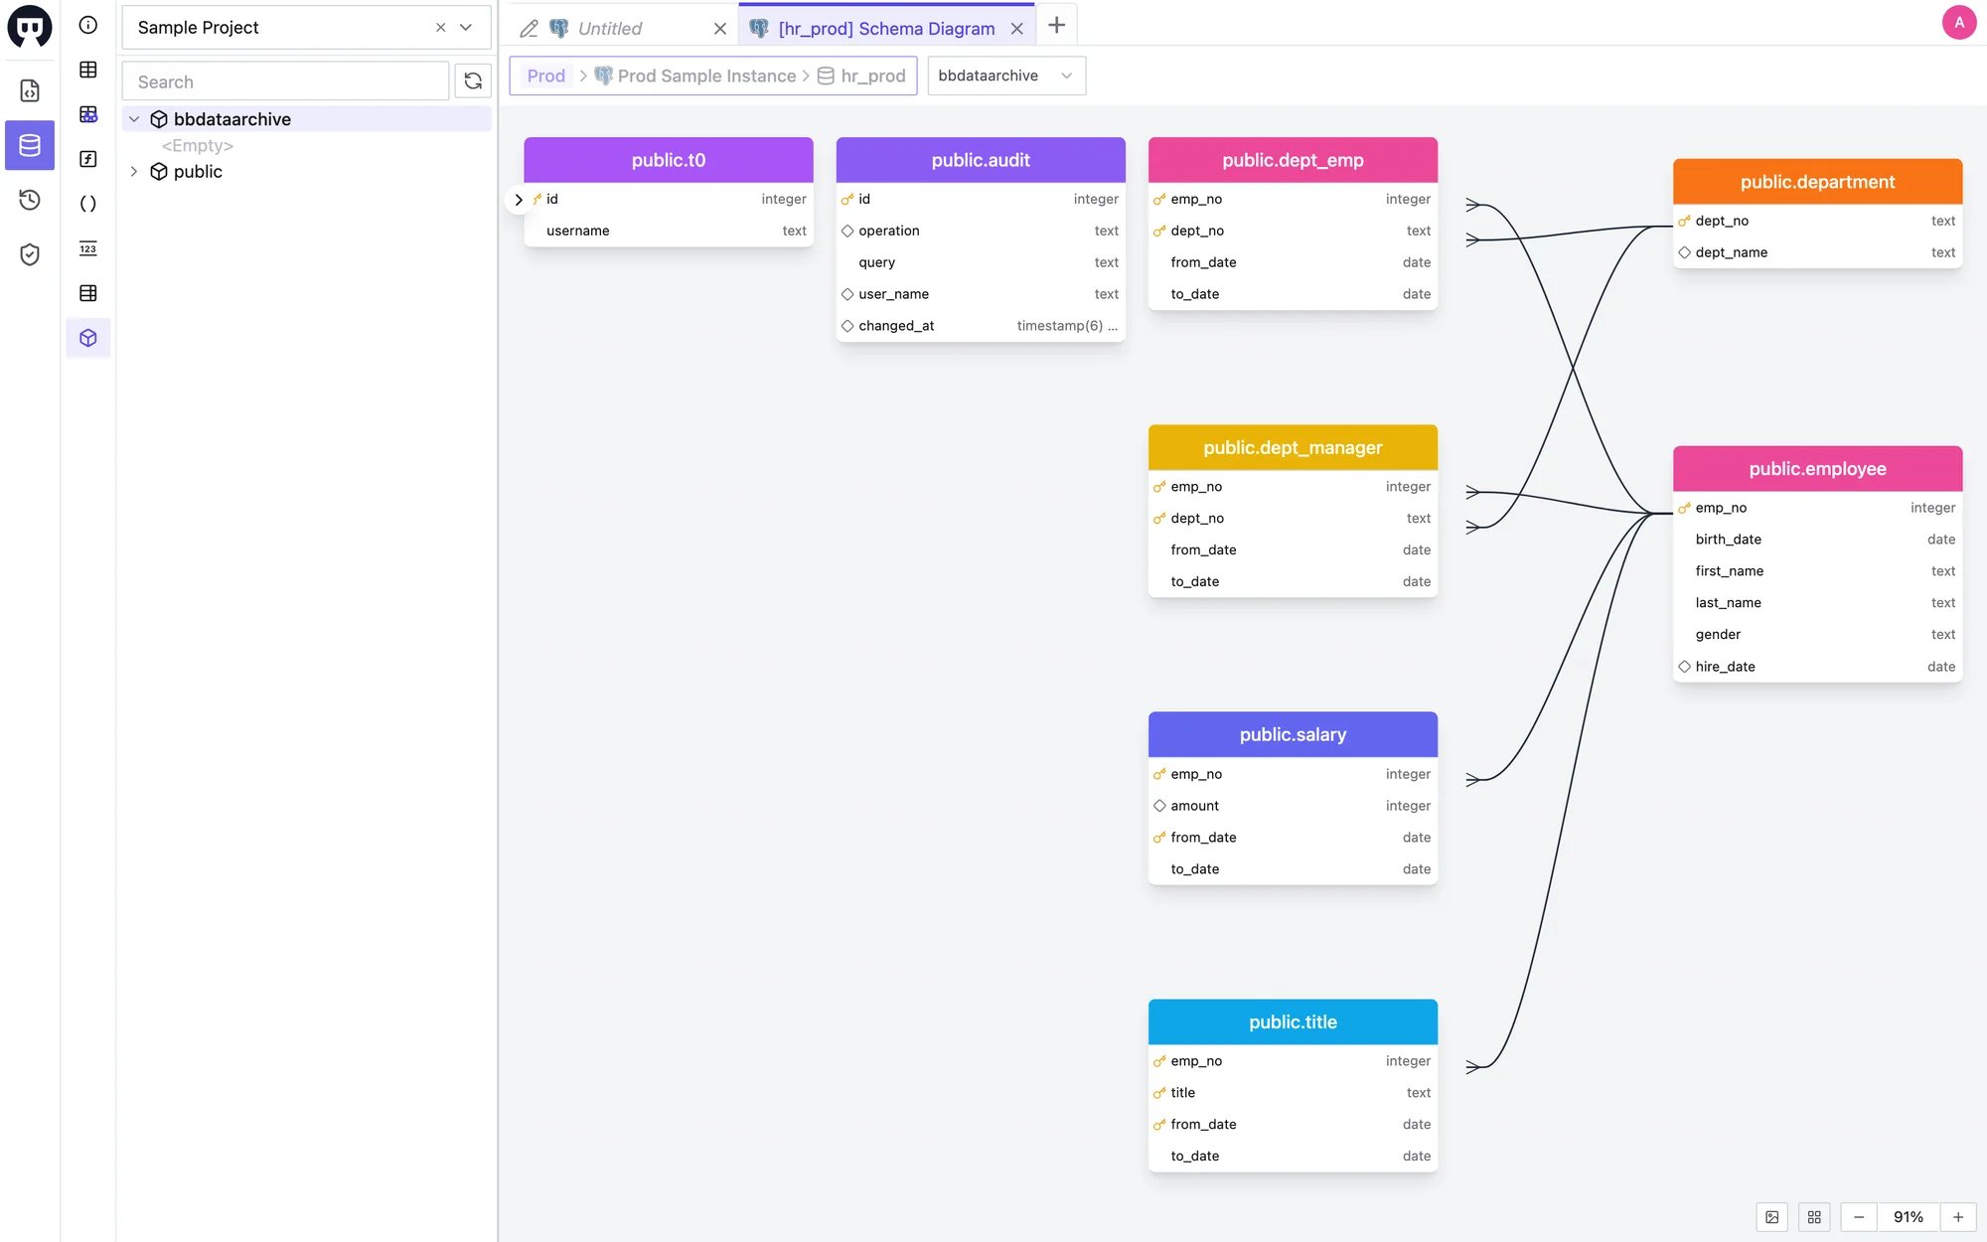1987x1242 pixels.
Task: Select the public.department table header
Action: click(1817, 182)
